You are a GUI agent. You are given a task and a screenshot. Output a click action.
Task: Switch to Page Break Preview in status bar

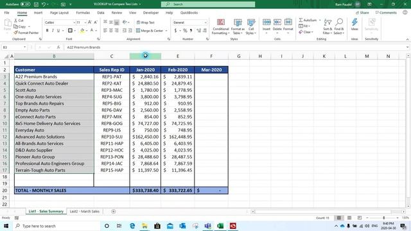(360, 218)
